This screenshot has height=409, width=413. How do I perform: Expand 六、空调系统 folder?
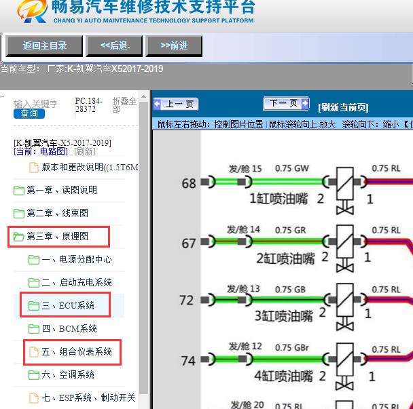(x=68, y=374)
